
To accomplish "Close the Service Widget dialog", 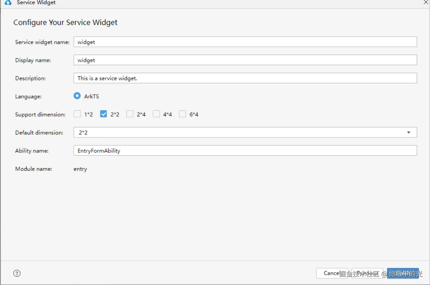I will click(x=426, y=2).
